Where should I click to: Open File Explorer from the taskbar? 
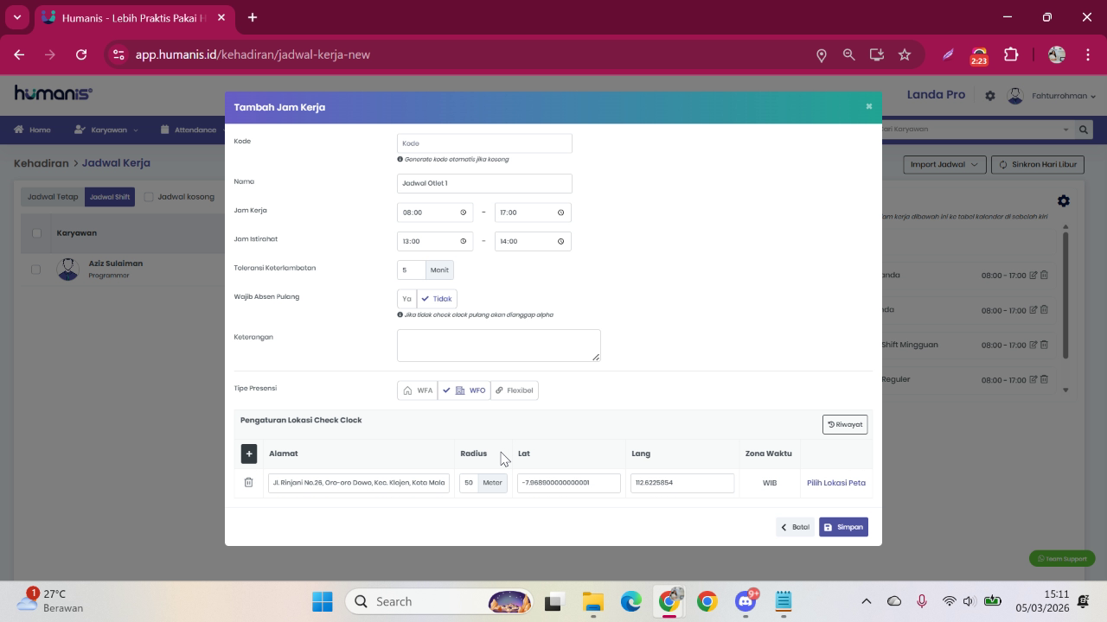point(592,601)
